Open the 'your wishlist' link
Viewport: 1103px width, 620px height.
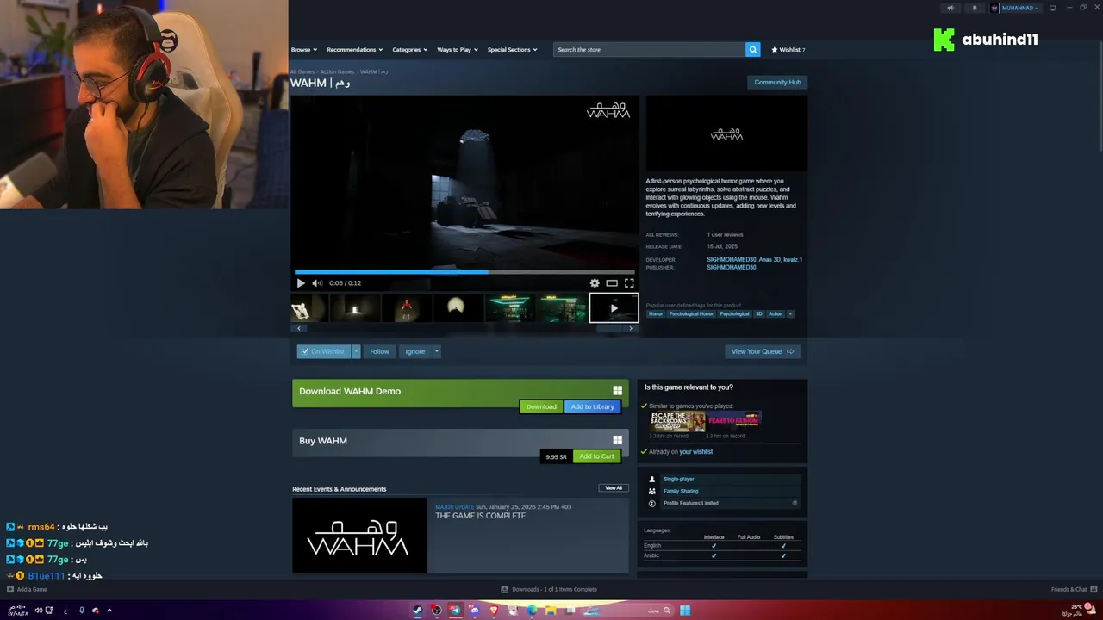click(696, 452)
